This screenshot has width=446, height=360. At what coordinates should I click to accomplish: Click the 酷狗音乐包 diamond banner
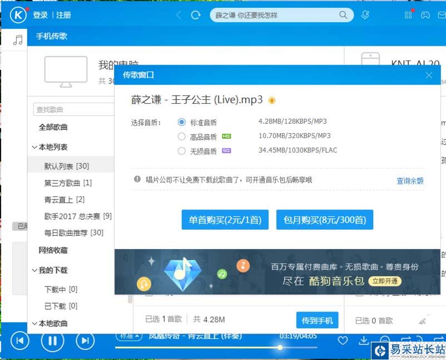coord(277,272)
